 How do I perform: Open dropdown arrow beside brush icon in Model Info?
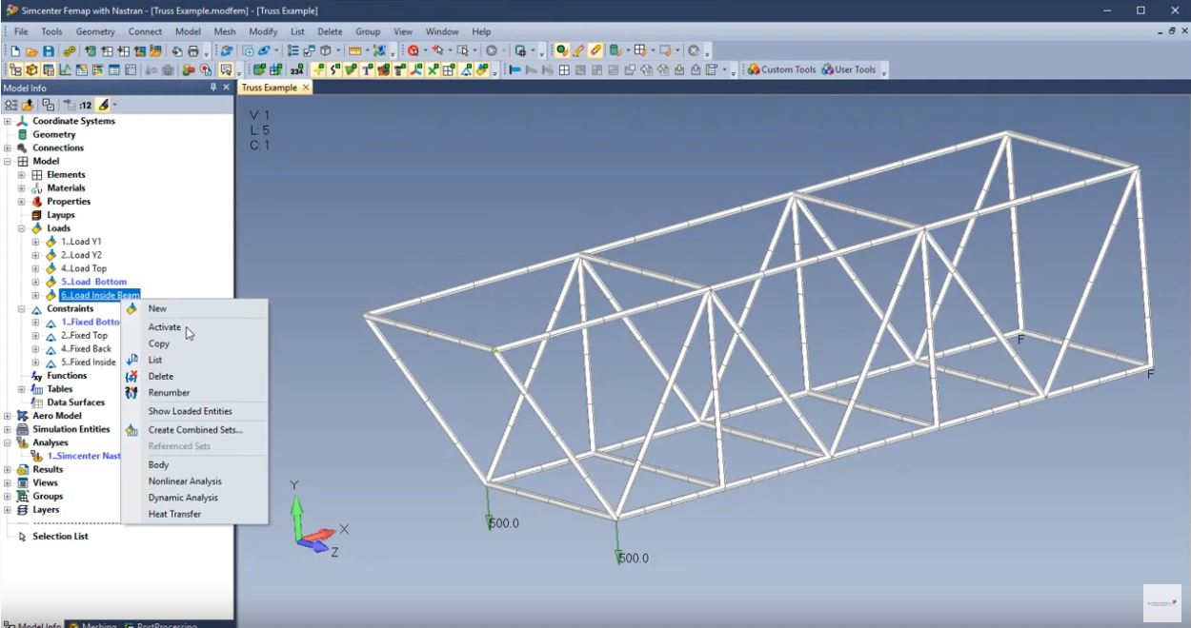115,106
